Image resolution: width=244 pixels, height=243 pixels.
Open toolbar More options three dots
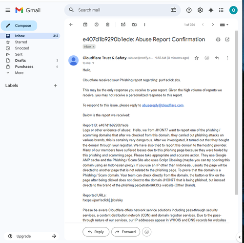pyautogui.click(x=144, y=24)
